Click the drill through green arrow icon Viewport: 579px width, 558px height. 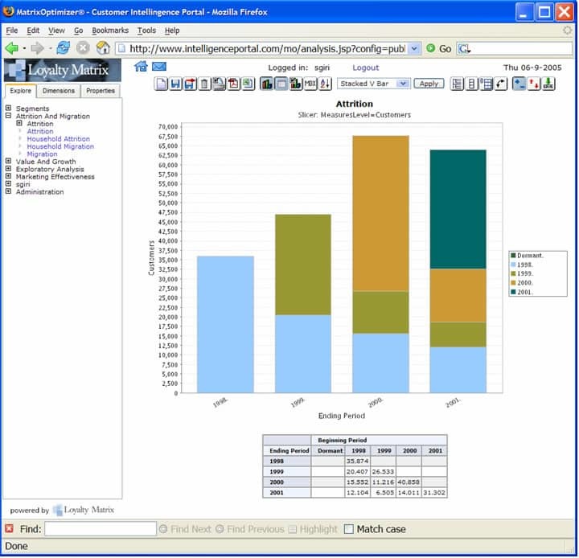(548, 84)
